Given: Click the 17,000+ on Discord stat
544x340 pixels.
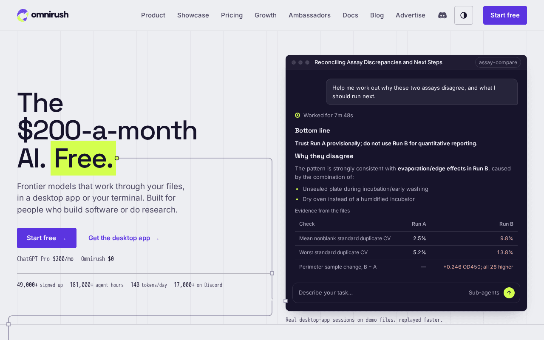Looking at the screenshot, I should pos(198,285).
